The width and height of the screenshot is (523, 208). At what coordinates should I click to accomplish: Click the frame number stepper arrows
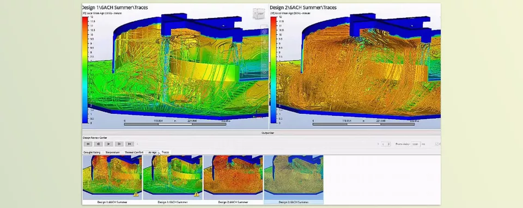389,144
